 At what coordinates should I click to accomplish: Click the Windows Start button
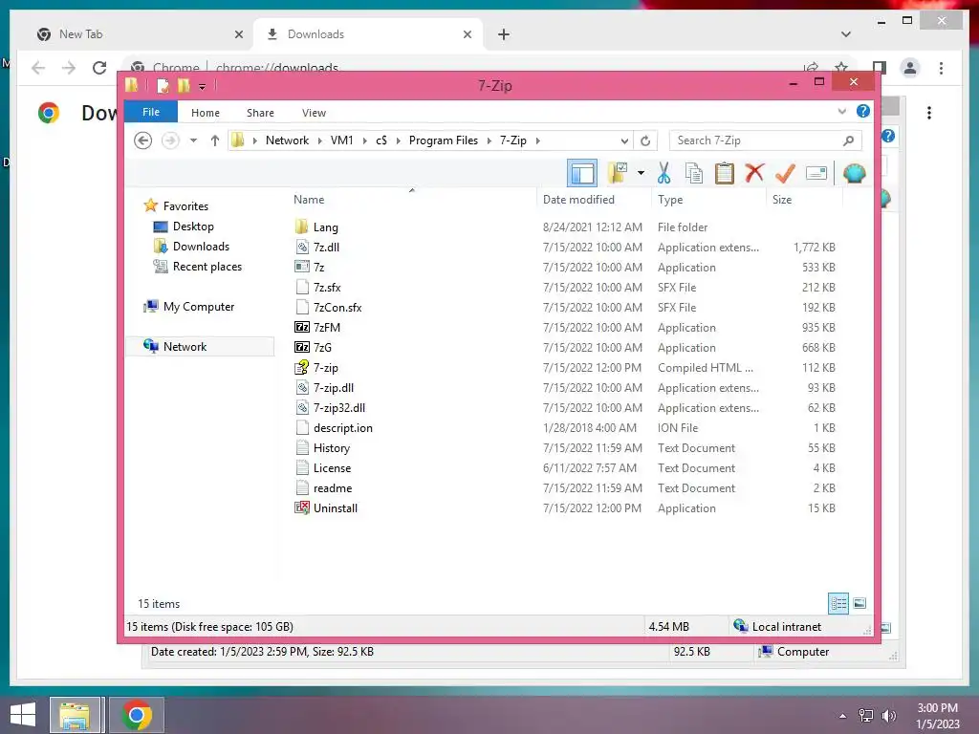(23, 715)
